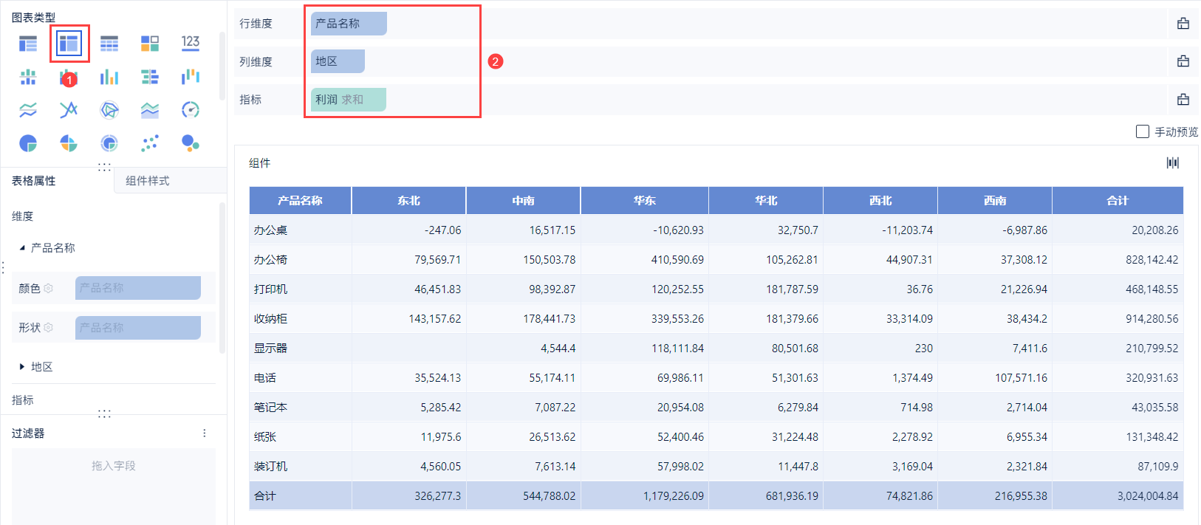The image size is (1201, 525).
Task: Select the 装订机 row label
Action: pyautogui.click(x=270, y=467)
